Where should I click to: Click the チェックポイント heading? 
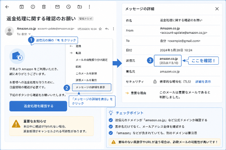(x=130, y=113)
